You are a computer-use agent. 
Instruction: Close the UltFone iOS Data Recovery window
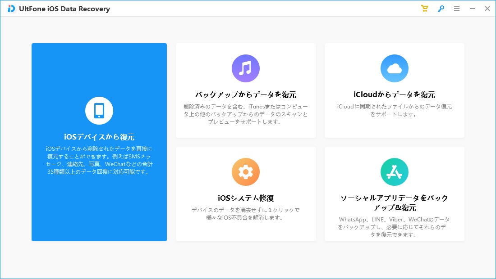[487, 9]
